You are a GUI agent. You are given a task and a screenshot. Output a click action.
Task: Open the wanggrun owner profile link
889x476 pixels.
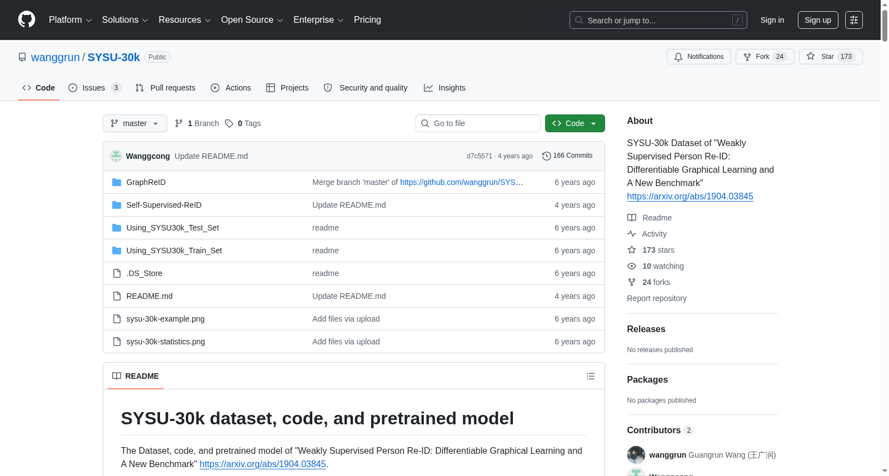coord(56,57)
